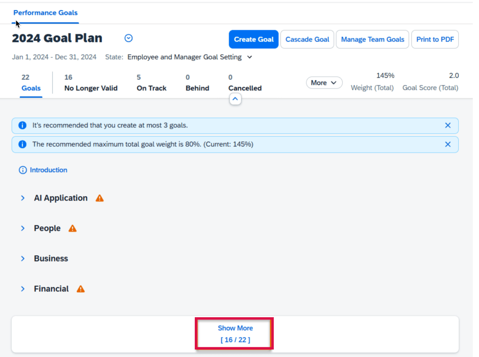Click the goal plan selector circle-arrow icon
Viewport: 479px width, 357px height.
tap(128, 38)
